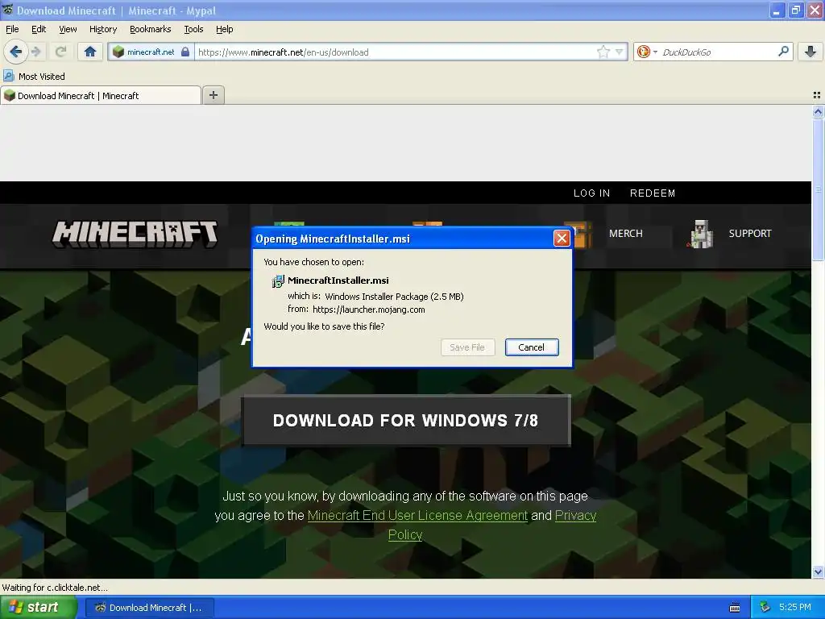The image size is (825, 619).
Task: Select the Download Minecraft tab
Action: pos(101,95)
